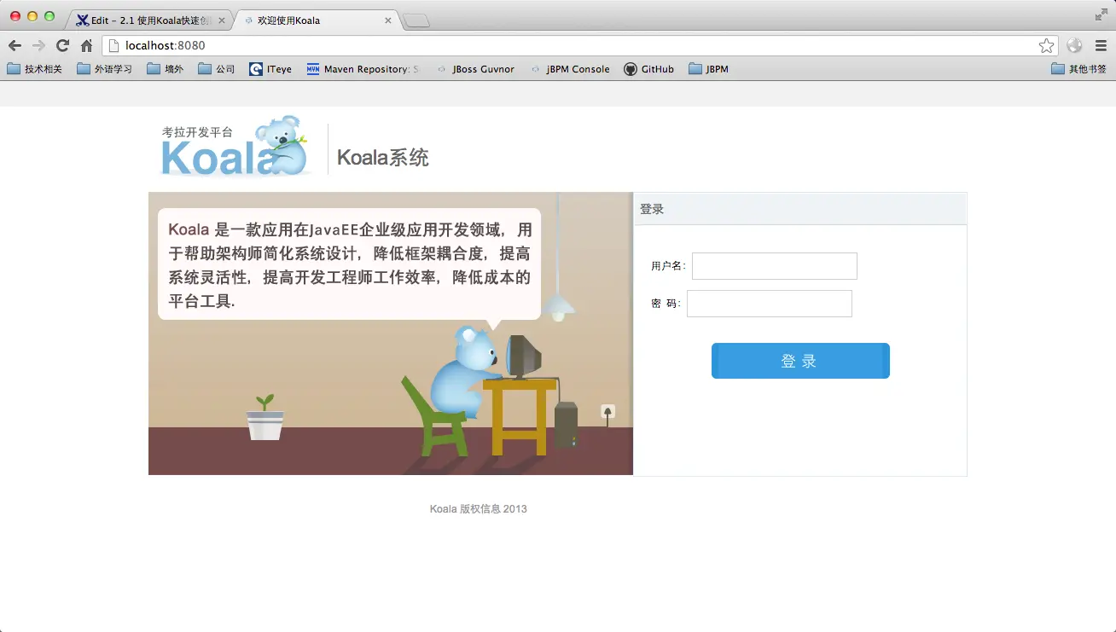Viewport: 1116px width, 632px height.
Task: Open the GitHub bookmark
Action: click(x=649, y=69)
